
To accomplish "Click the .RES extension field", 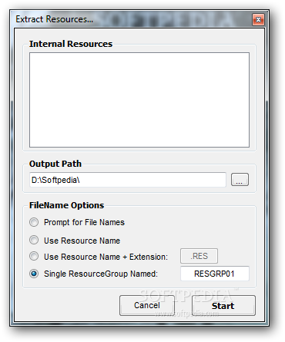I will tap(199, 256).
